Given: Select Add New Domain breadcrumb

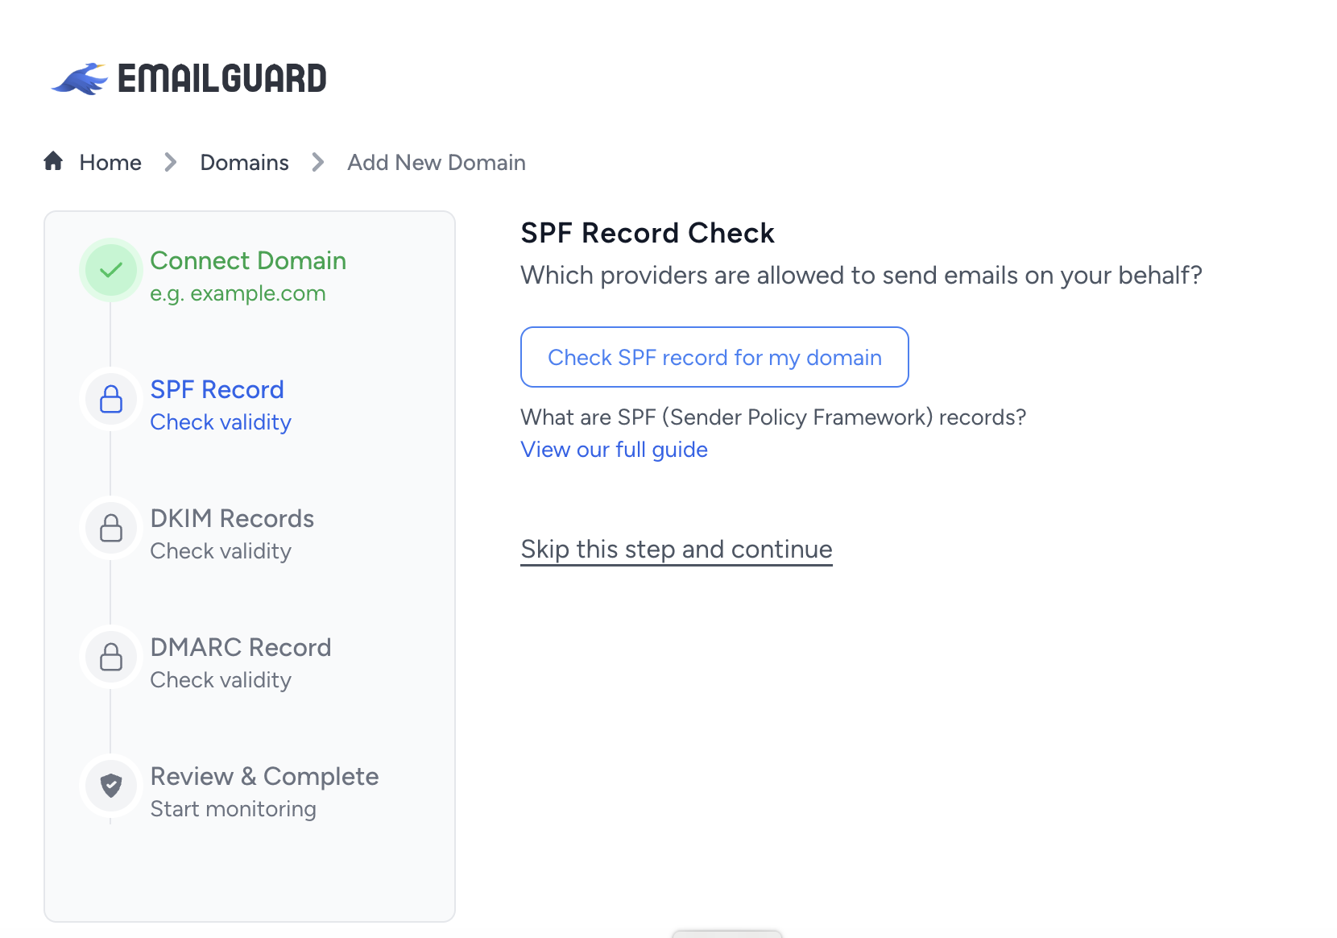Looking at the screenshot, I should (x=437, y=163).
